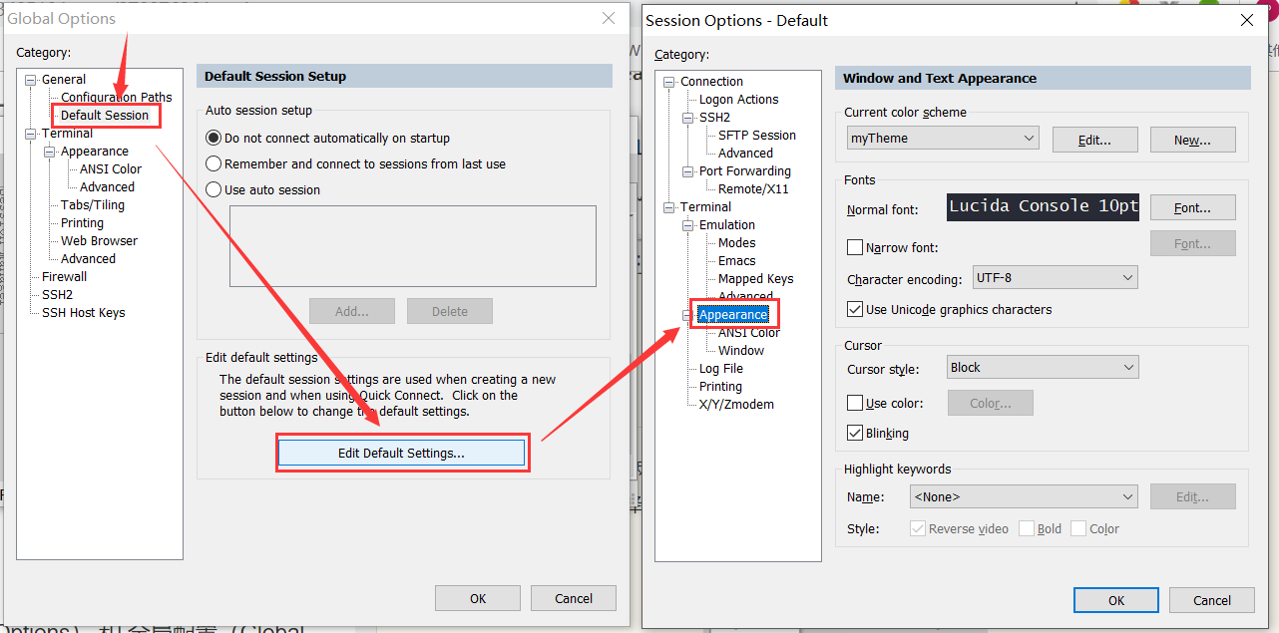The image size is (1279, 633).
Task: Collapse Appearance node in Global Options
Action: click(x=49, y=152)
